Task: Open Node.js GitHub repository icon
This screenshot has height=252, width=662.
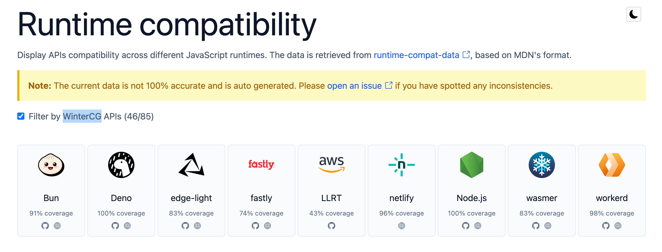Action: 466,226
